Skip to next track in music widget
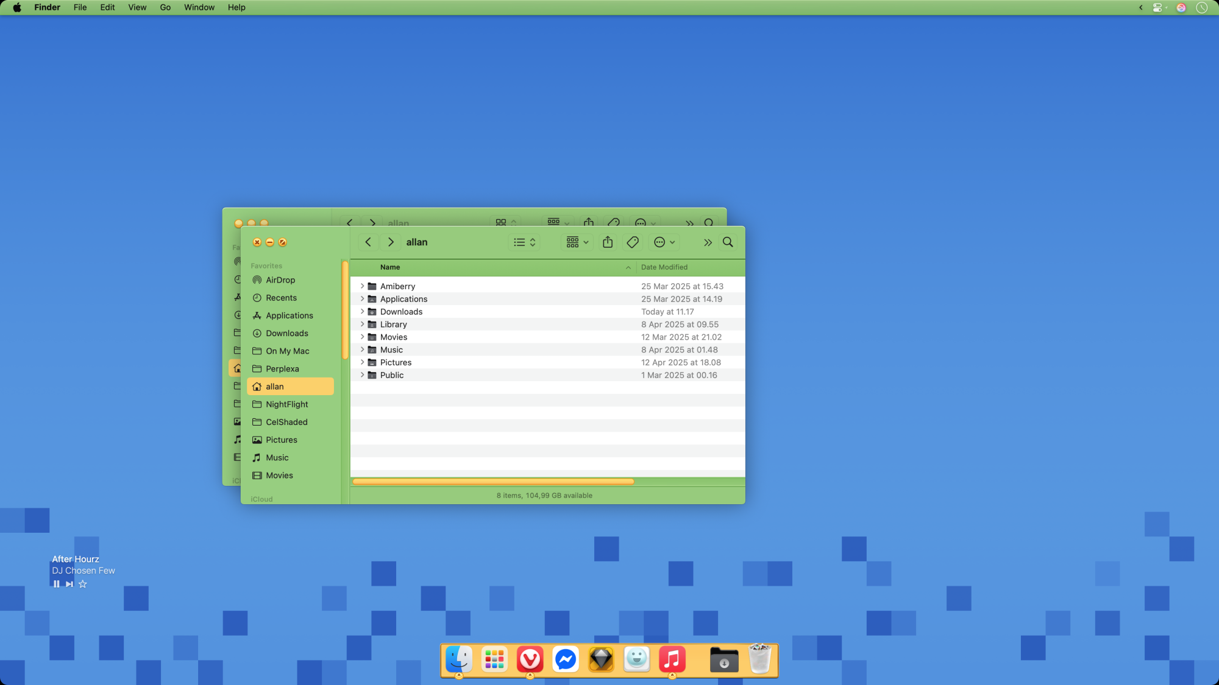 click(69, 584)
